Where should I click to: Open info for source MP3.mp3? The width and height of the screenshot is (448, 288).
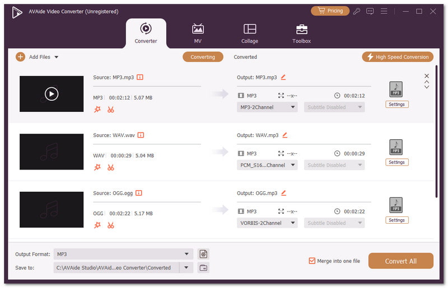[139, 77]
